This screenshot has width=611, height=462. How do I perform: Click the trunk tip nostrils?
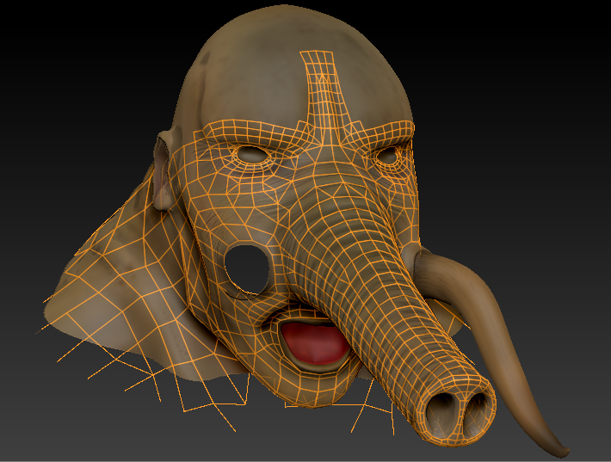tap(458, 417)
